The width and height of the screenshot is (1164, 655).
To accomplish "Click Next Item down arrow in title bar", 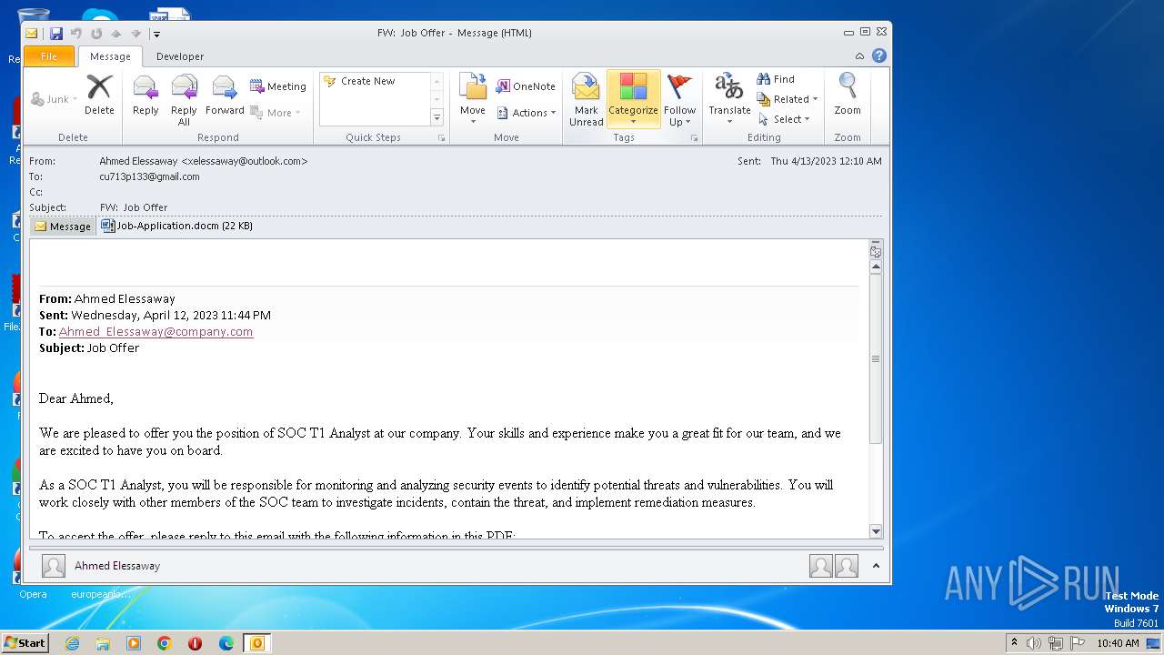I will [135, 34].
